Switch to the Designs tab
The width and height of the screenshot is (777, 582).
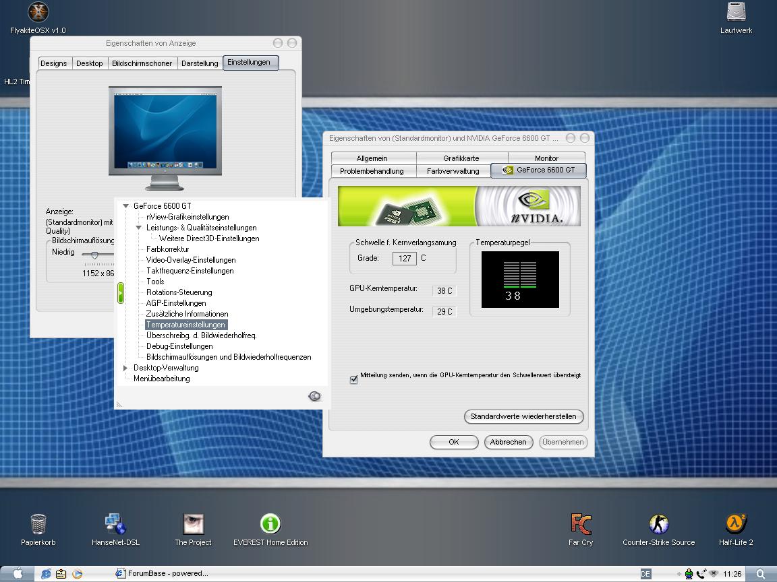53,63
